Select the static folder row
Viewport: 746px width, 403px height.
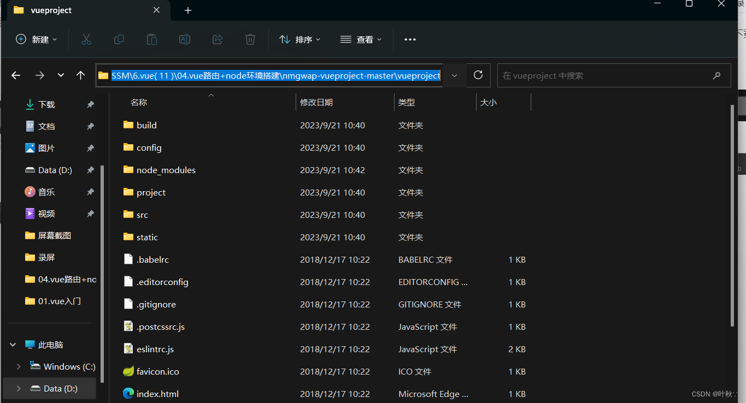(x=328, y=237)
